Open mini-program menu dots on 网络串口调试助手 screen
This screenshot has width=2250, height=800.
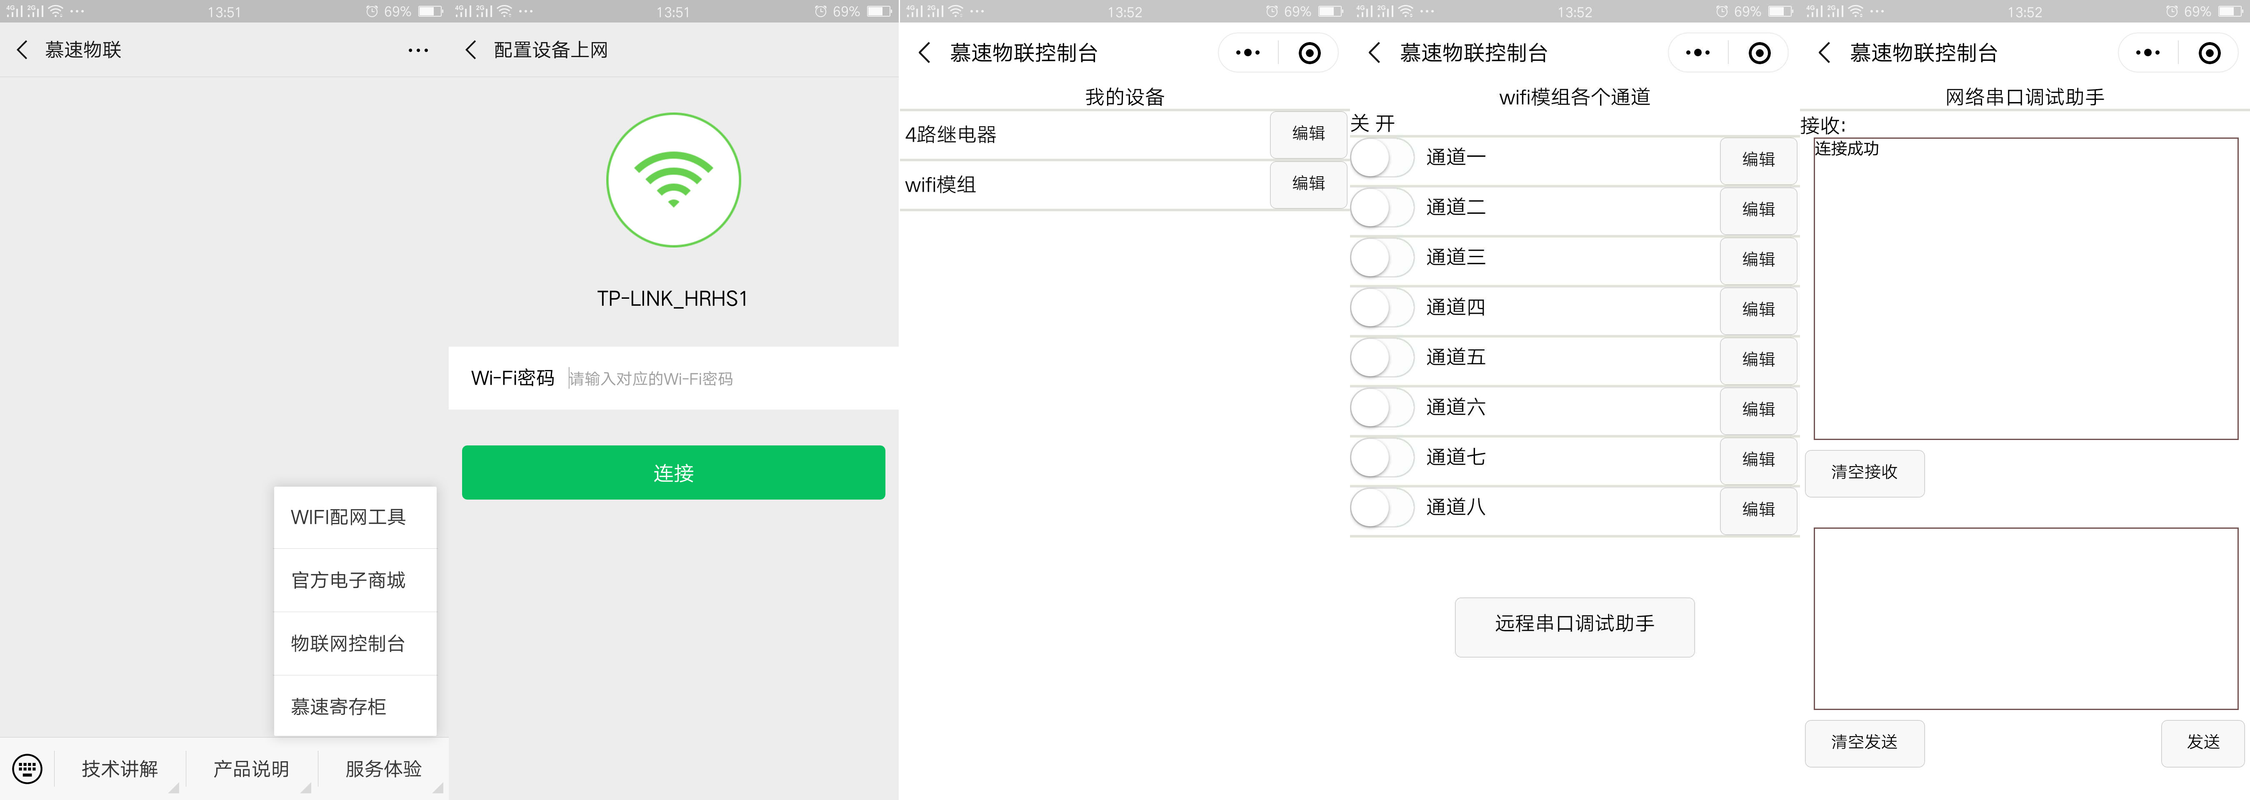point(2148,53)
